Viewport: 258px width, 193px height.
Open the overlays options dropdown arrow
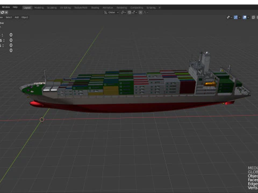[248, 17]
